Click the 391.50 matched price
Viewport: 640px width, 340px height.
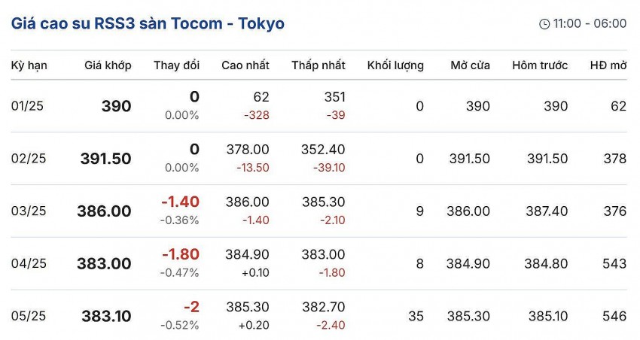coord(105,159)
